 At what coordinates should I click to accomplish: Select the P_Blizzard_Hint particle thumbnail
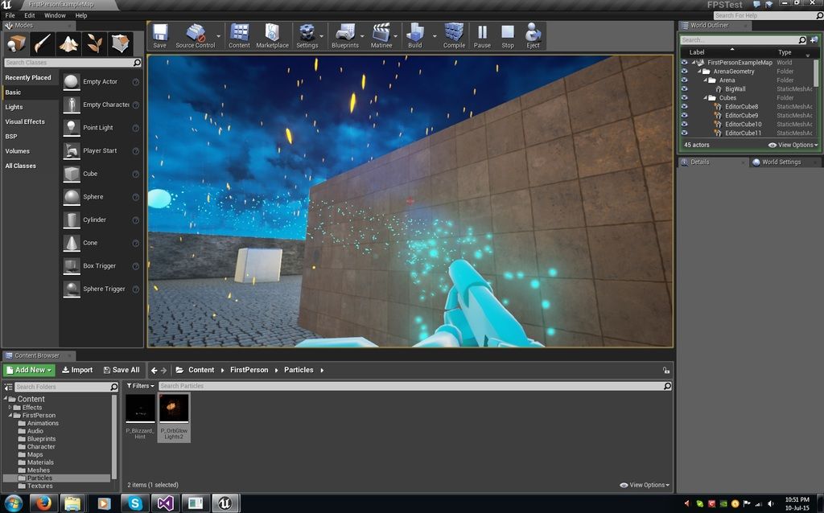tap(140, 408)
